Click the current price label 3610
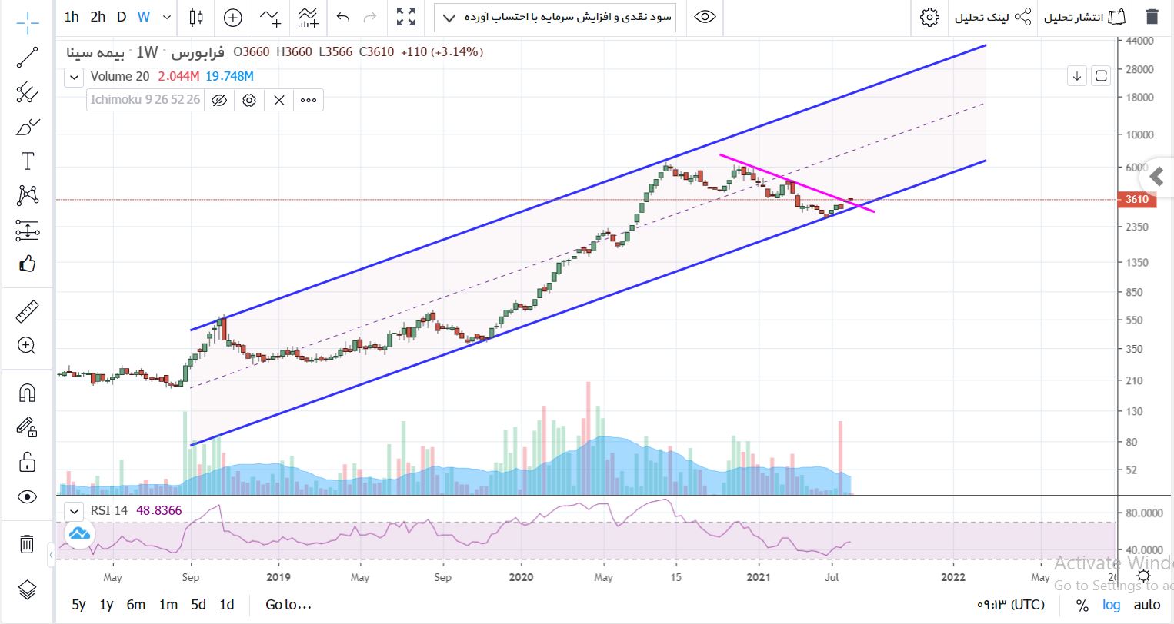 point(1137,199)
